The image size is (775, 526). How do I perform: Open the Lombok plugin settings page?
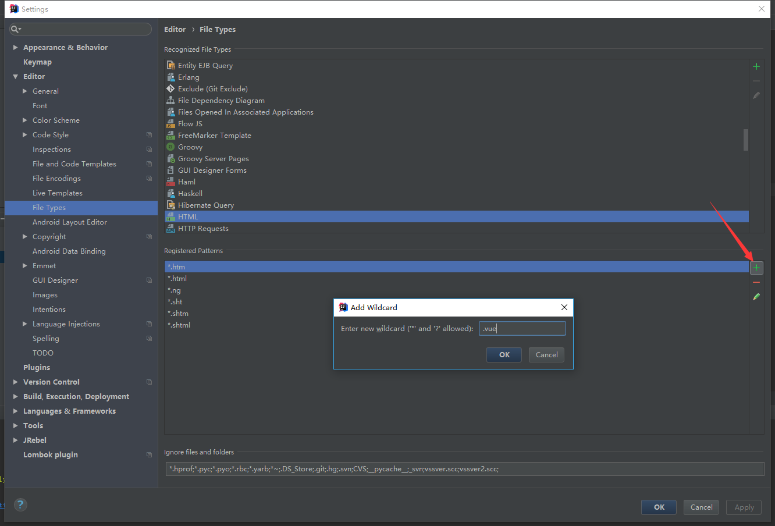coord(51,455)
